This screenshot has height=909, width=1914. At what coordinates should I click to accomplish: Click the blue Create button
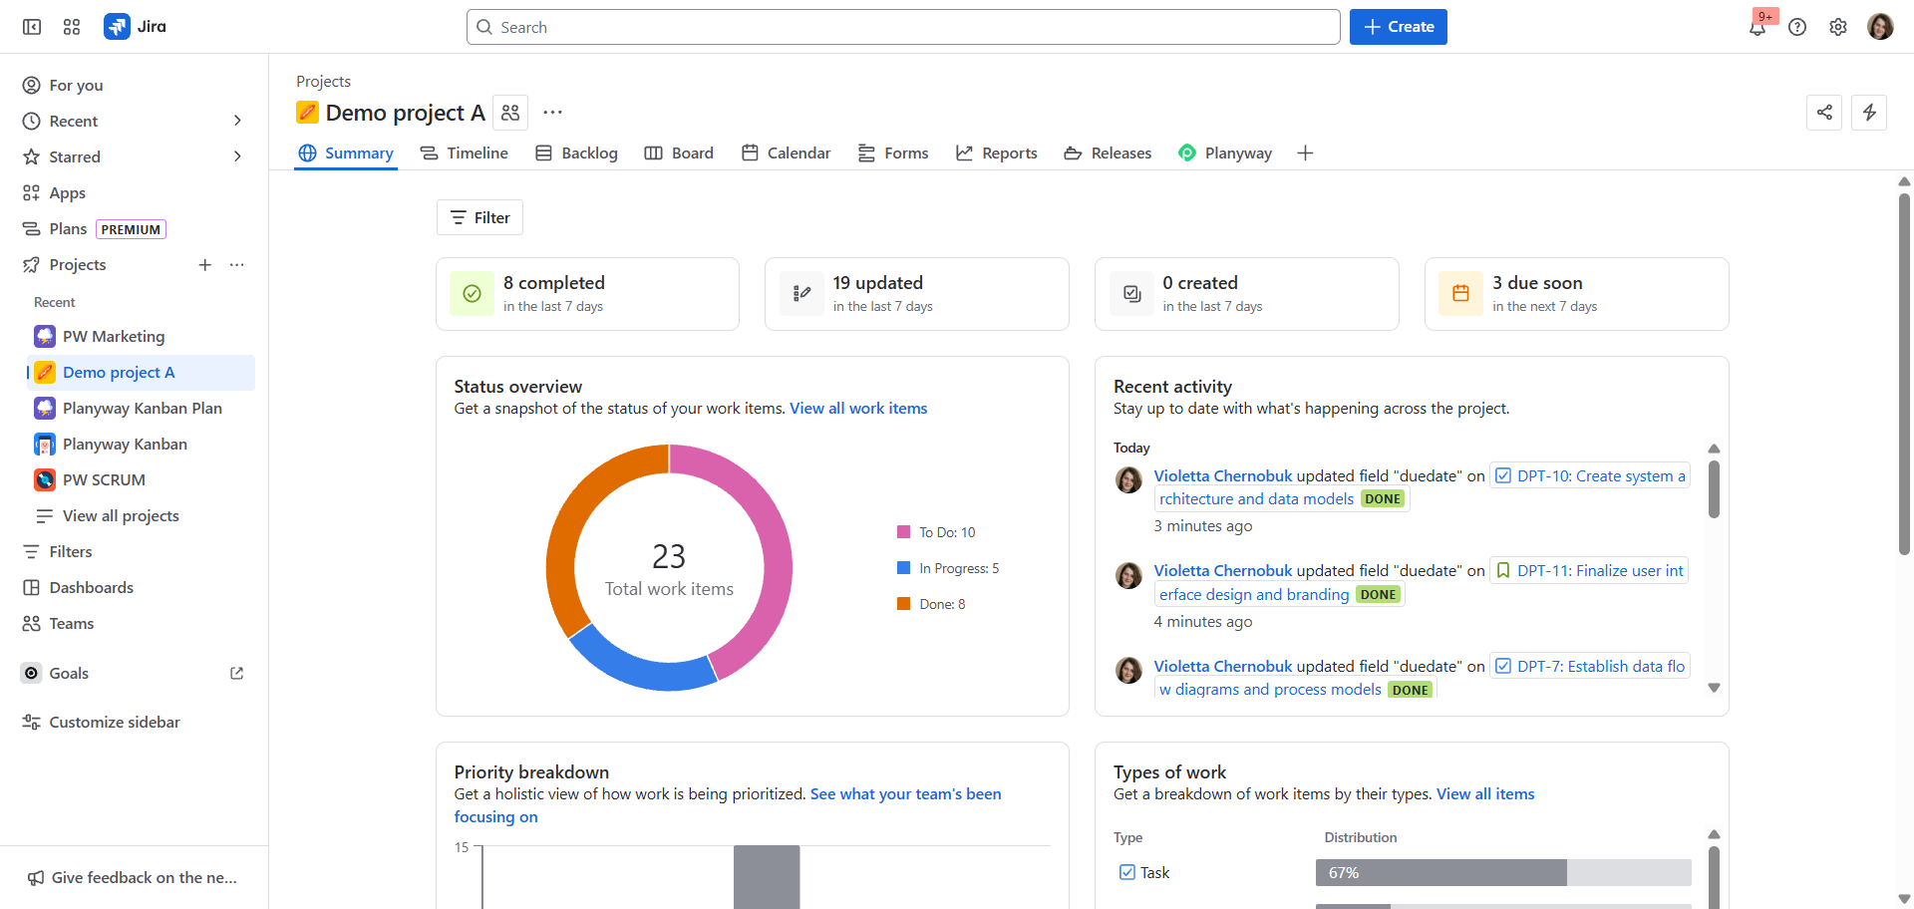1398,27
